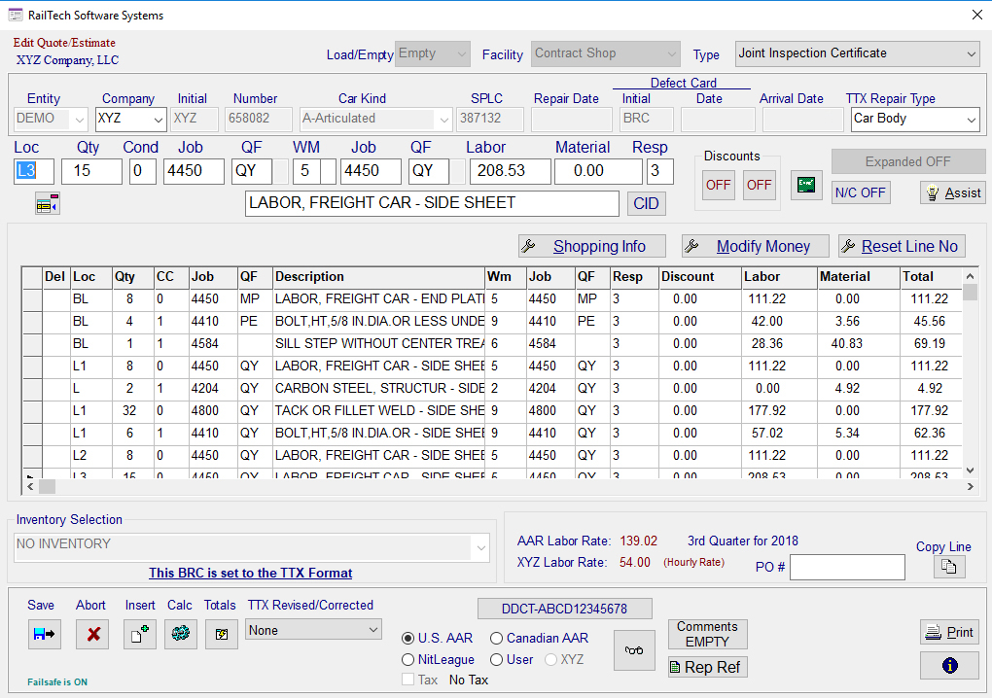This screenshot has height=698, width=992.
Task: Click the TTX Format BRC link
Action: [x=251, y=573]
